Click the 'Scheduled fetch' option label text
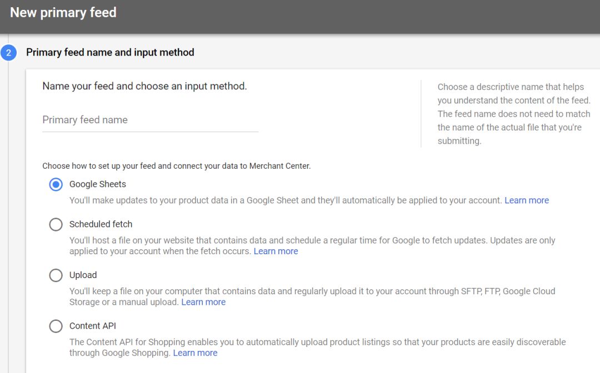 [101, 224]
